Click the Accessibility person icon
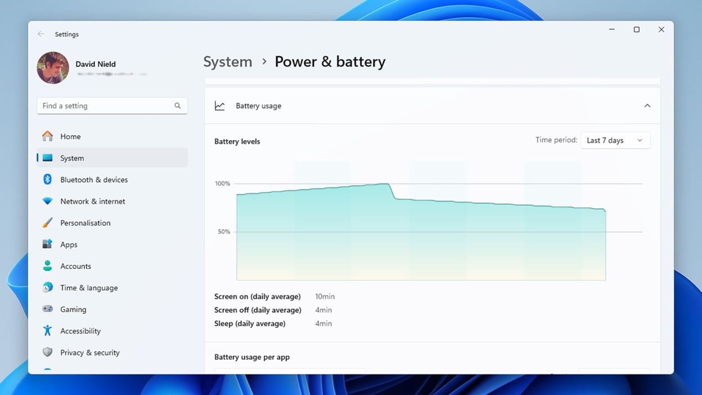The height and width of the screenshot is (395, 702). 48,331
